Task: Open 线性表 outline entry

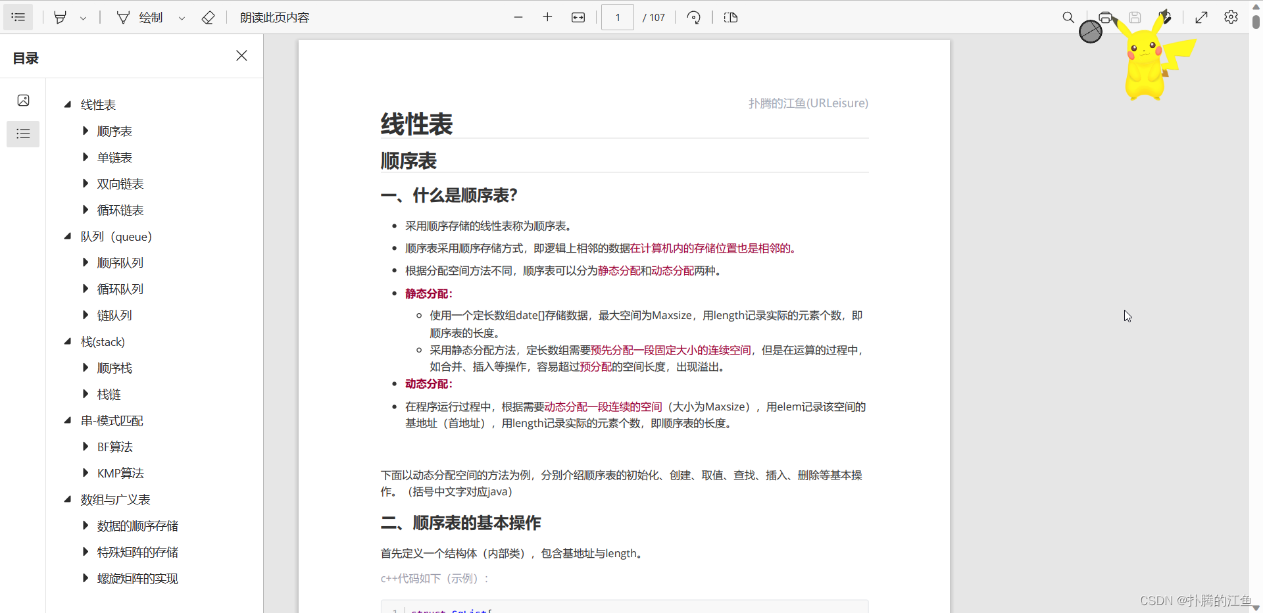Action: pyautogui.click(x=98, y=105)
